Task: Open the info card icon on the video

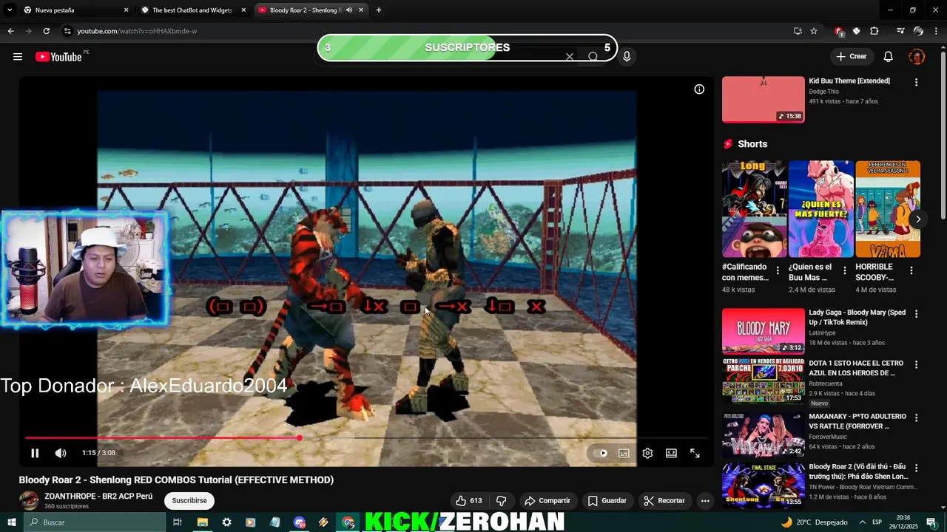Action: coord(699,89)
